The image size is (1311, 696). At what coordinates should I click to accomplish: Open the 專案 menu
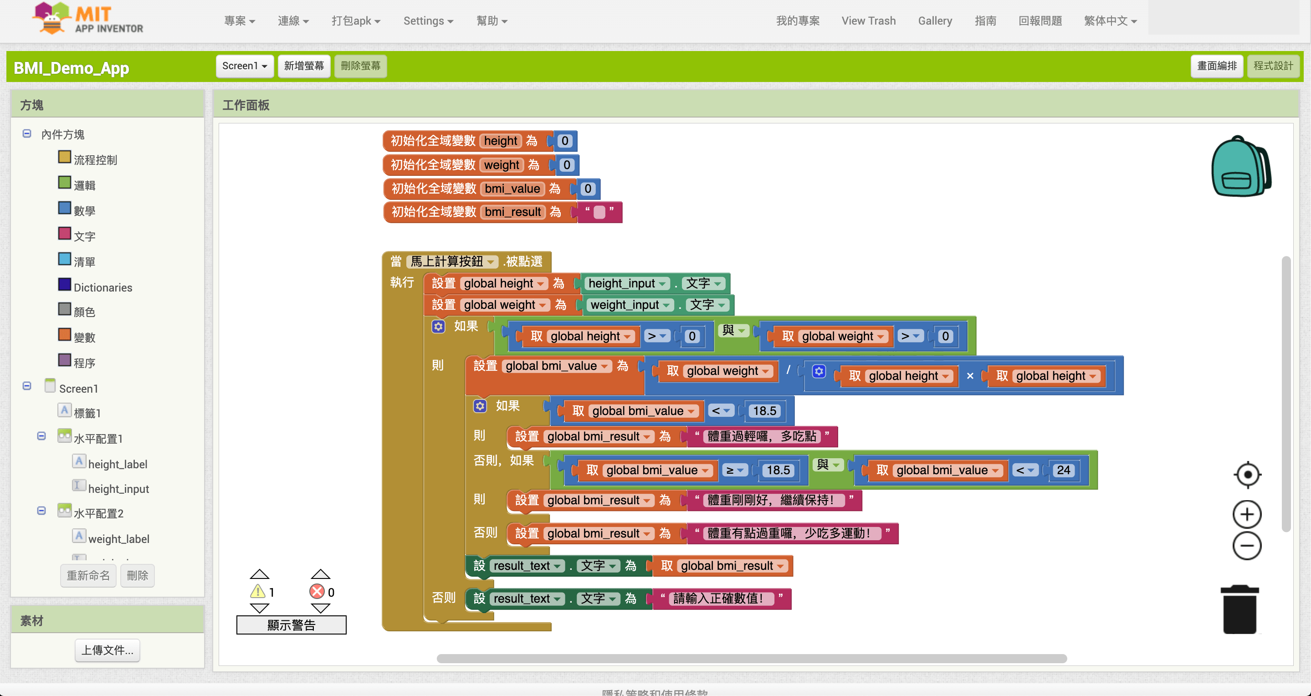point(239,21)
